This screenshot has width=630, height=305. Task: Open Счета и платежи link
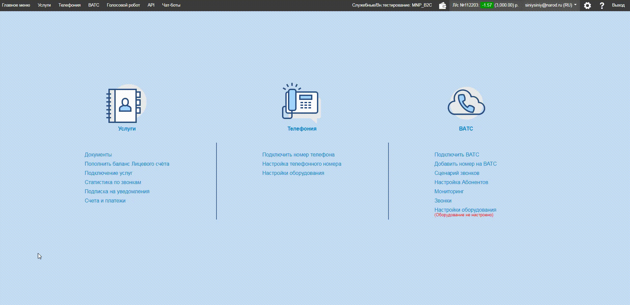coord(105,200)
